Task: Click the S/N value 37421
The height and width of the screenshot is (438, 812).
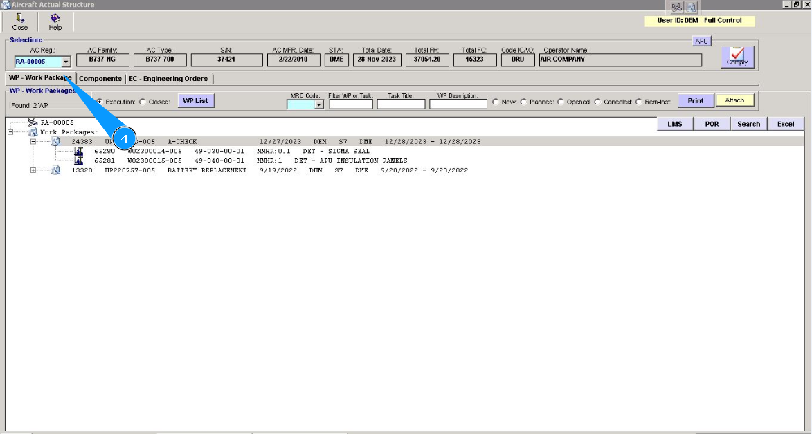Action: [227, 60]
